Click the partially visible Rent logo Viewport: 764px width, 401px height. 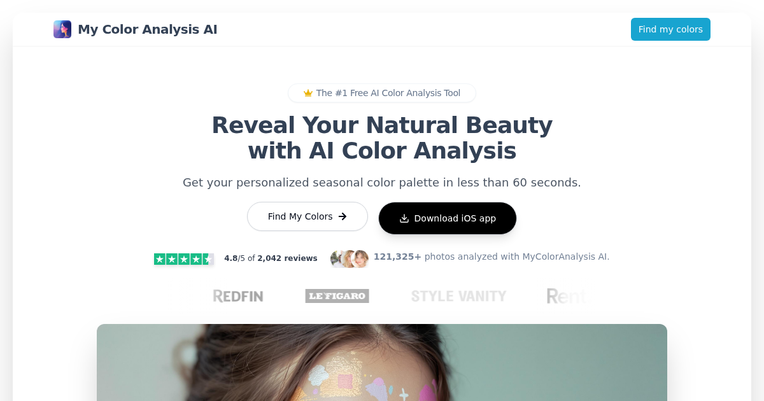coord(565,296)
